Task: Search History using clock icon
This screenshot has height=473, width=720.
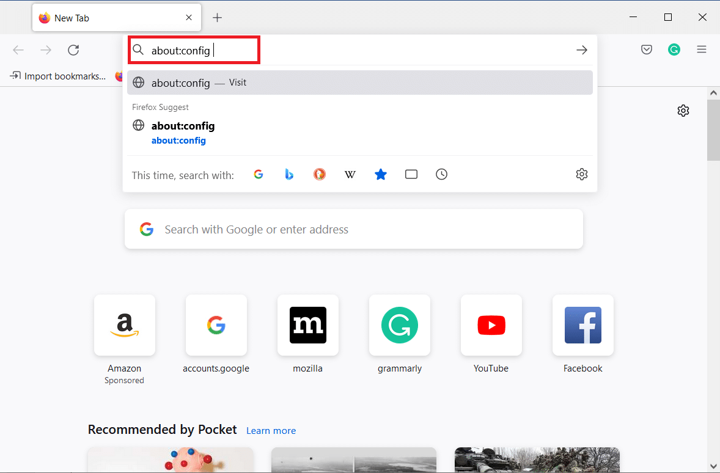Action: pos(442,175)
